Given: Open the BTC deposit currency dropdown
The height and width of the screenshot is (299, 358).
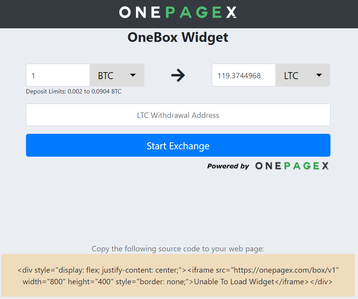Looking at the screenshot, I should coord(117,75).
